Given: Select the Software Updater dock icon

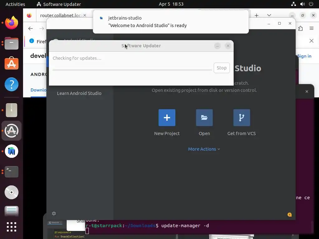Looking at the screenshot, I should point(12,131).
